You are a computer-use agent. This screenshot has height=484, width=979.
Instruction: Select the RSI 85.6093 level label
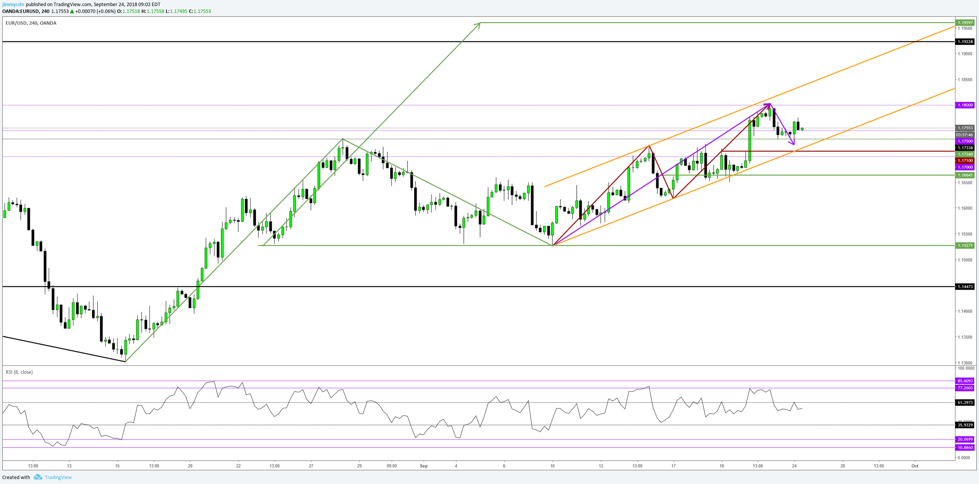(x=965, y=381)
